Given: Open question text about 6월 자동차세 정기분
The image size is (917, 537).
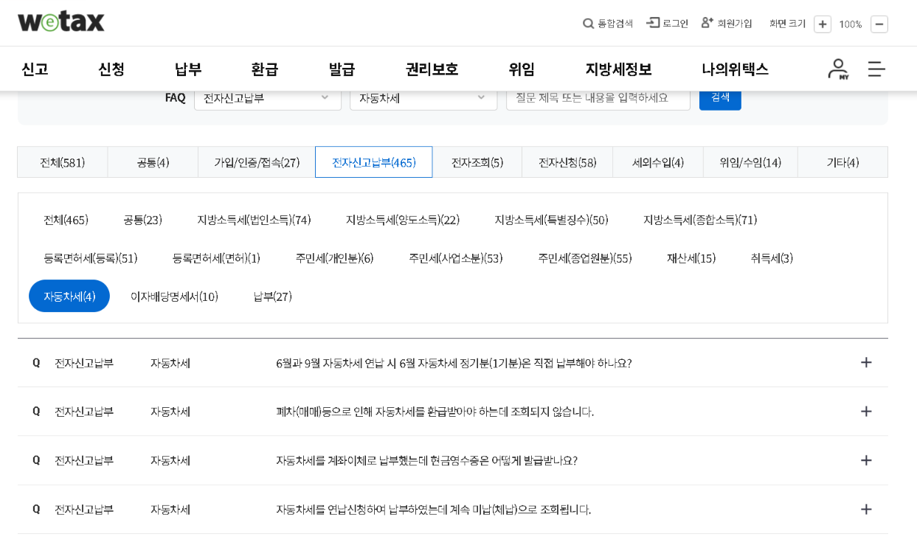Looking at the screenshot, I should pos(454,363).
